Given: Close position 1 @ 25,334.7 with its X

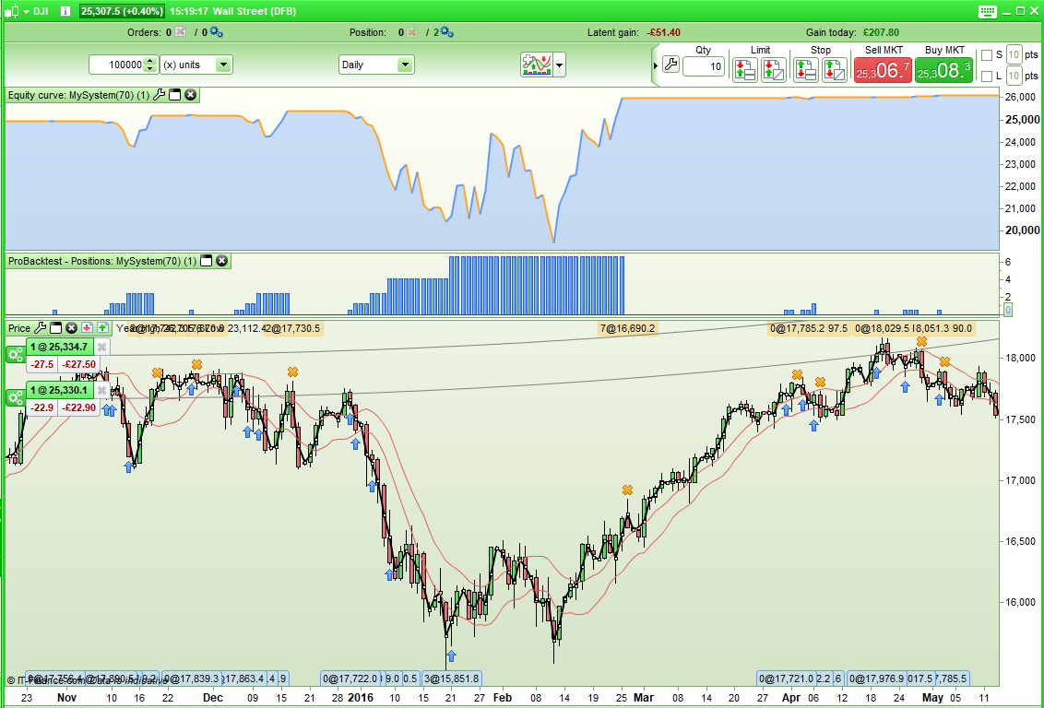Looking at the screenshot, I should (x=101, y=348).
